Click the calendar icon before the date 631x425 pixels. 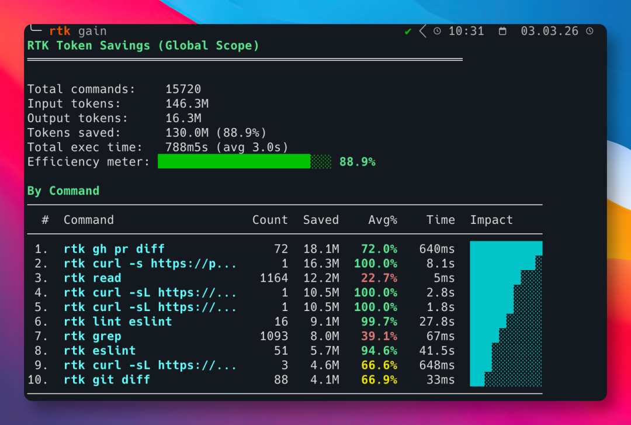click(x=502, y=32)
